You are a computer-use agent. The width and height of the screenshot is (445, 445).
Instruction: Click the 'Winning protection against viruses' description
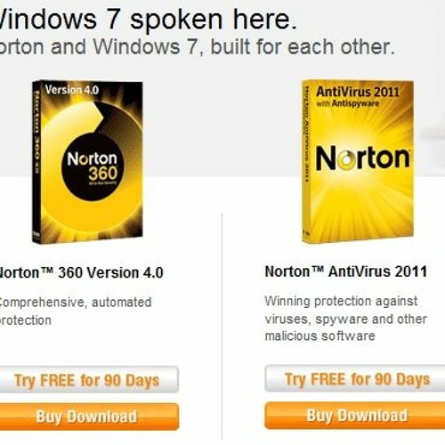tap(346, 319)
